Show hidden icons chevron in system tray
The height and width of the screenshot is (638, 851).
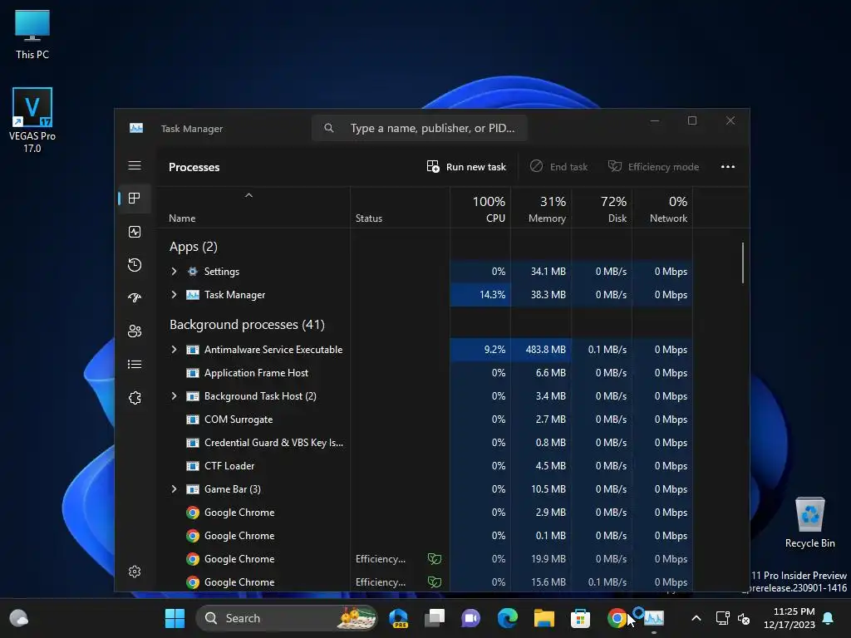coord(696,618)
